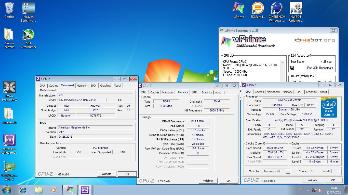Select About tab in CPU window
This screenshot has width=348, height=195.
click(323, 92)
